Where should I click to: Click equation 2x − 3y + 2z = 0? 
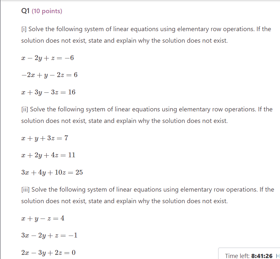[x=48, y=253]
